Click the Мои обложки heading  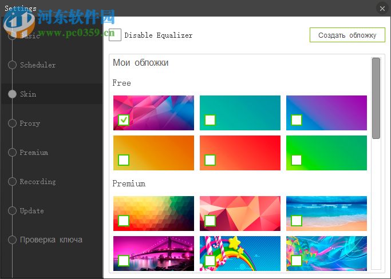[x=141, y=63]
